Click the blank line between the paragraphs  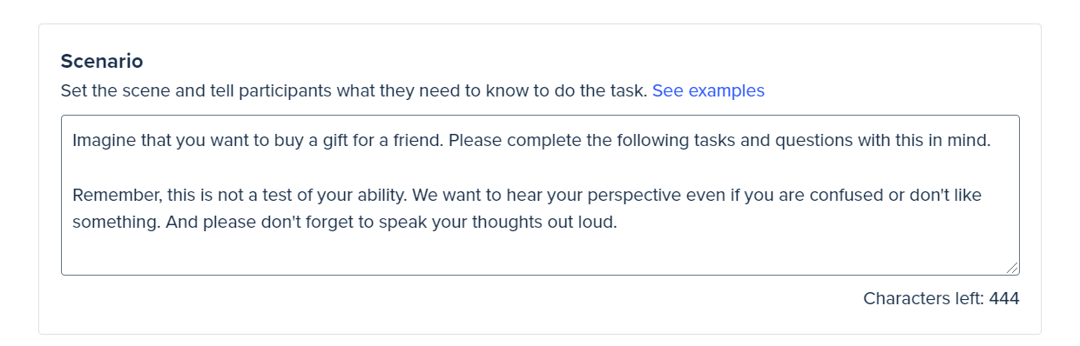(540, 168)
